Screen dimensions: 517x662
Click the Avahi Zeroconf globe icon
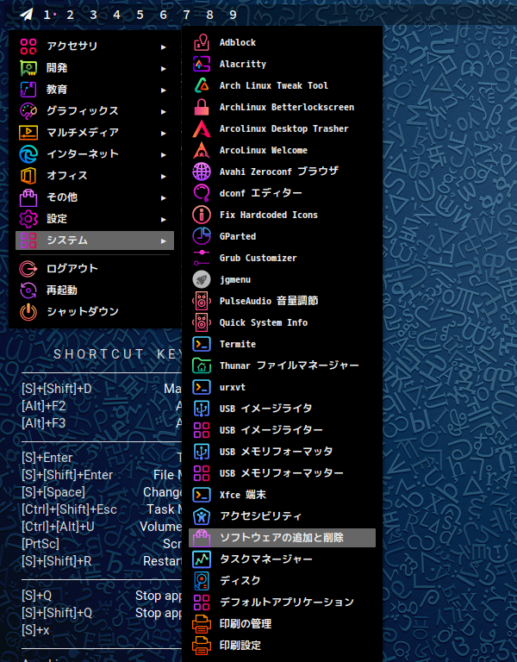[202, 172]
